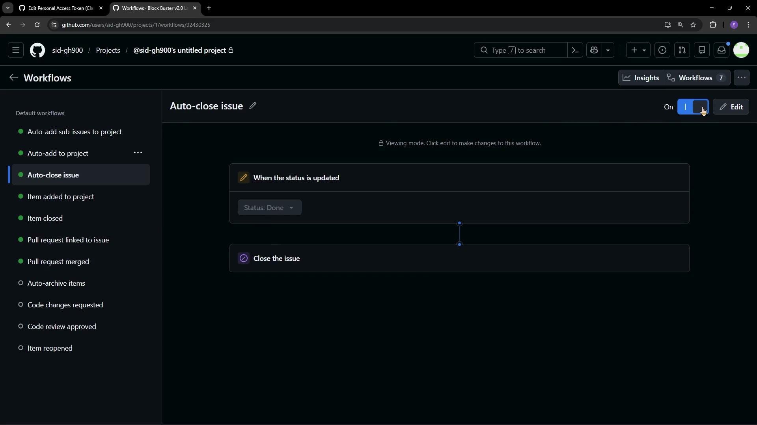This screenshot has height=425, width=757.
Task: Click the pencil icon on status trigger block
Action: coord(244,178)
